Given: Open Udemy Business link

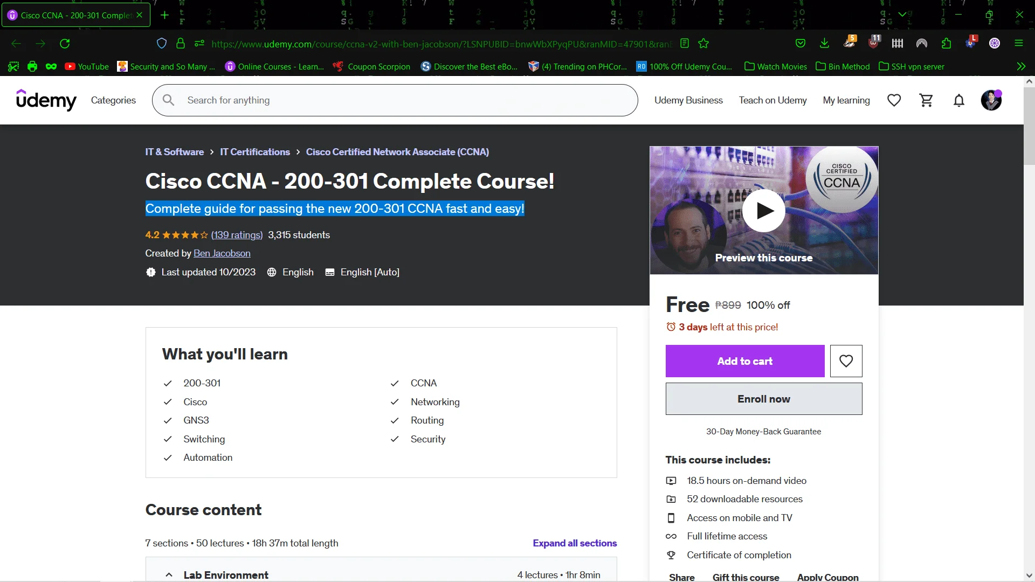Looking at the screenshot, I should click(x=688, y=100).
